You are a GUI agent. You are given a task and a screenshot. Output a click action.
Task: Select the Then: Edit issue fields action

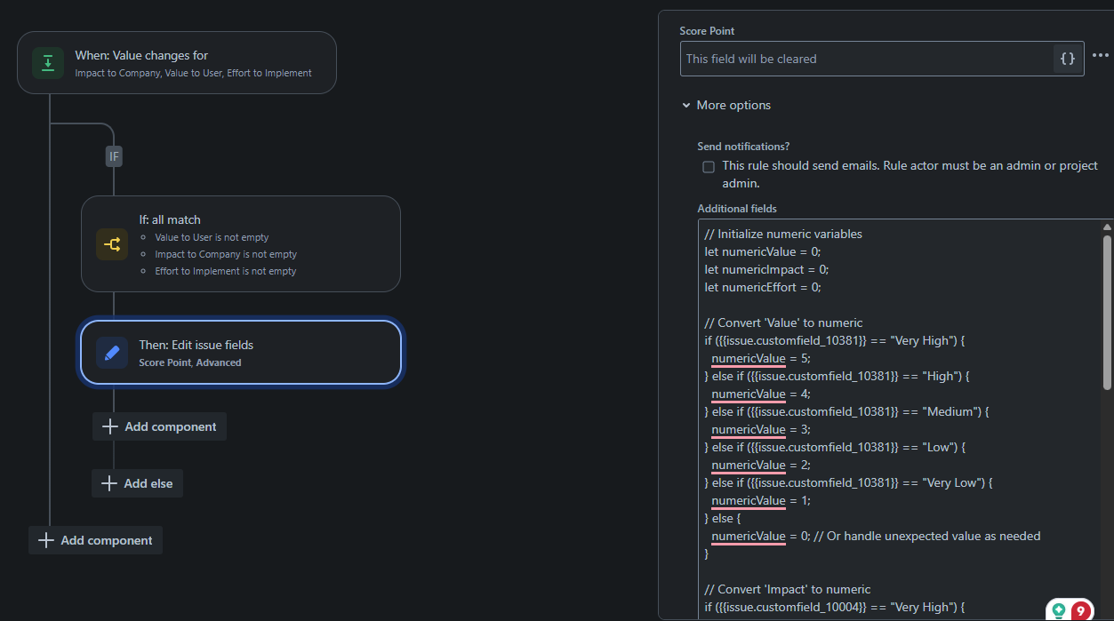241,353
